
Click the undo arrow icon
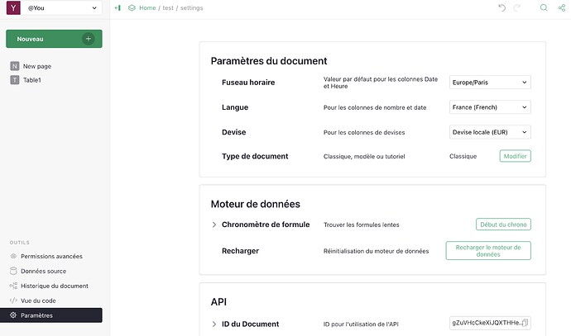(501, 7)
